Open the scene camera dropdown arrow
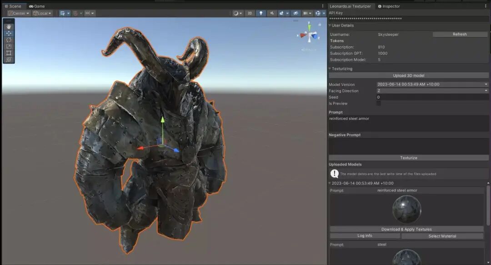 (x=311, y=13)
